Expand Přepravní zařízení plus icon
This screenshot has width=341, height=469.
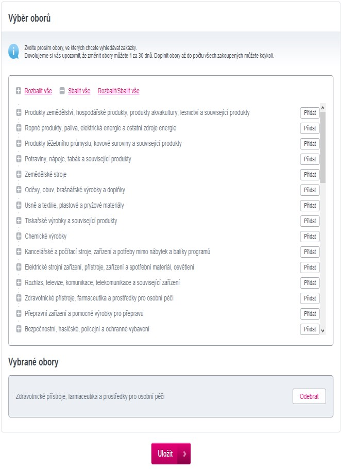(19, 313)
